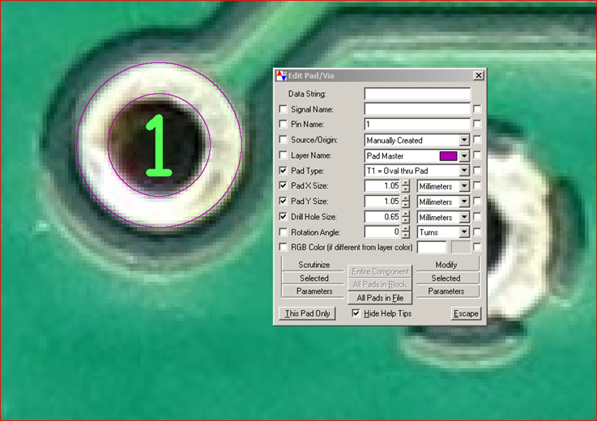Open the Source/Origin dropdown
This screenshot has width=597, height=421.
(x=464, y=140)
